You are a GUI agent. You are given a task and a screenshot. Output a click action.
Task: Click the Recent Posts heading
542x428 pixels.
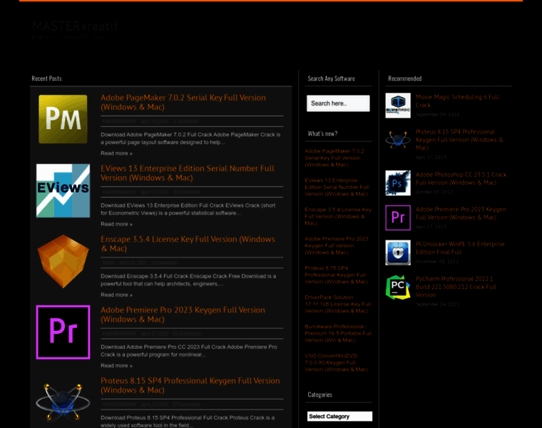[46, 78]
